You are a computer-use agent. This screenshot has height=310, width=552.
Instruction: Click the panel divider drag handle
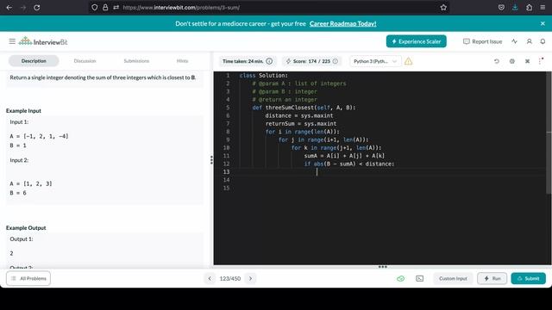click(211, 160)
